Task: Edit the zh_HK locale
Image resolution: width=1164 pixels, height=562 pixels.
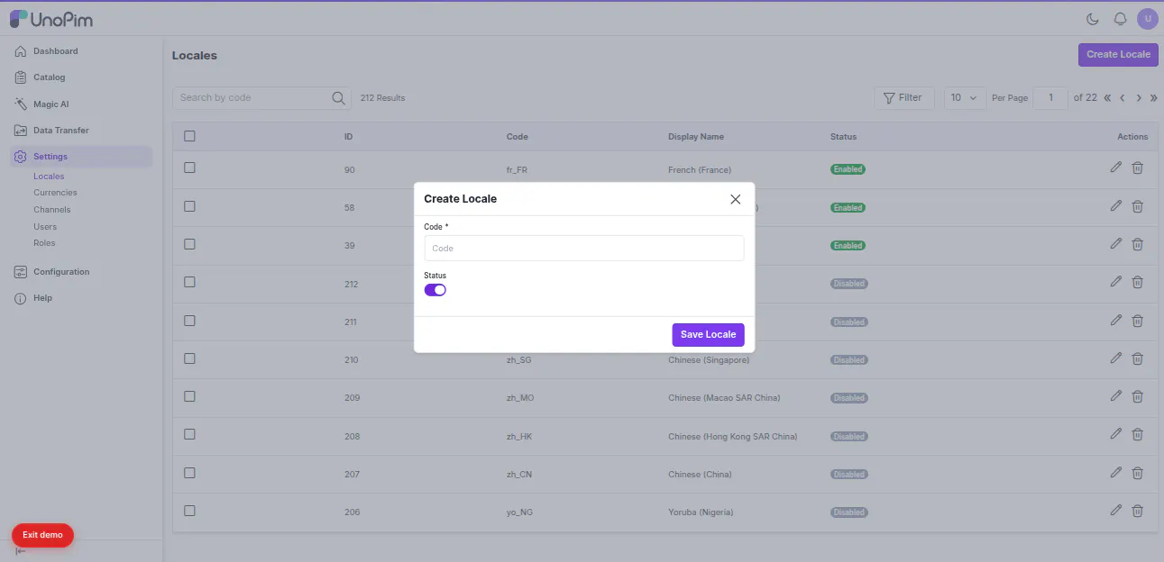Action: 1116,434
